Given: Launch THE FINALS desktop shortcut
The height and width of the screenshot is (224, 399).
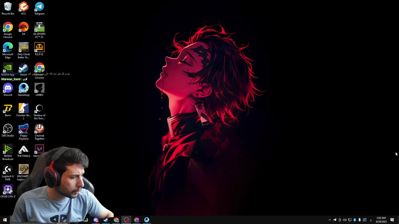Looking at the screenshot, I should (x=23, y=151).
